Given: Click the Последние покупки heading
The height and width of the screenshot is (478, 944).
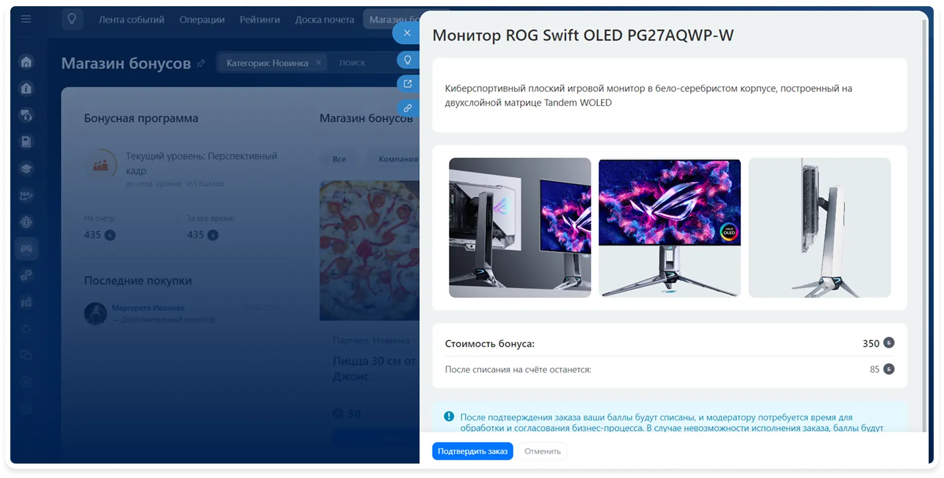Looking at the screenshot, I should pyautogui.click(x=138, y=281).
